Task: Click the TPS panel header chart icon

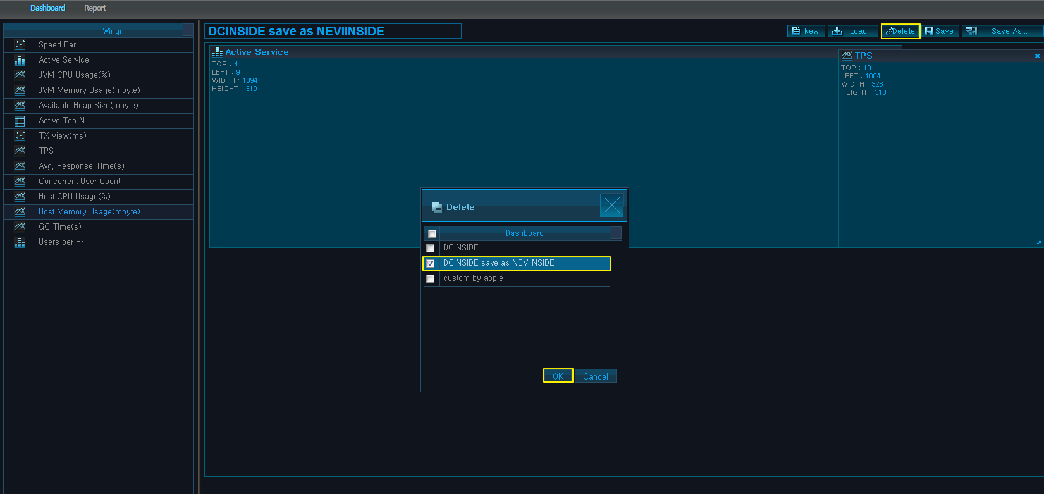Action: (847, 55)
